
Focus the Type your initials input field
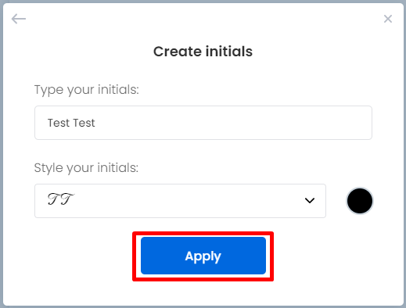coord(203,123)
